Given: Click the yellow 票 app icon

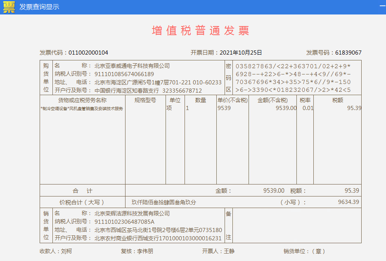Looking at the screenshot, I should click(x=9, y=7).
